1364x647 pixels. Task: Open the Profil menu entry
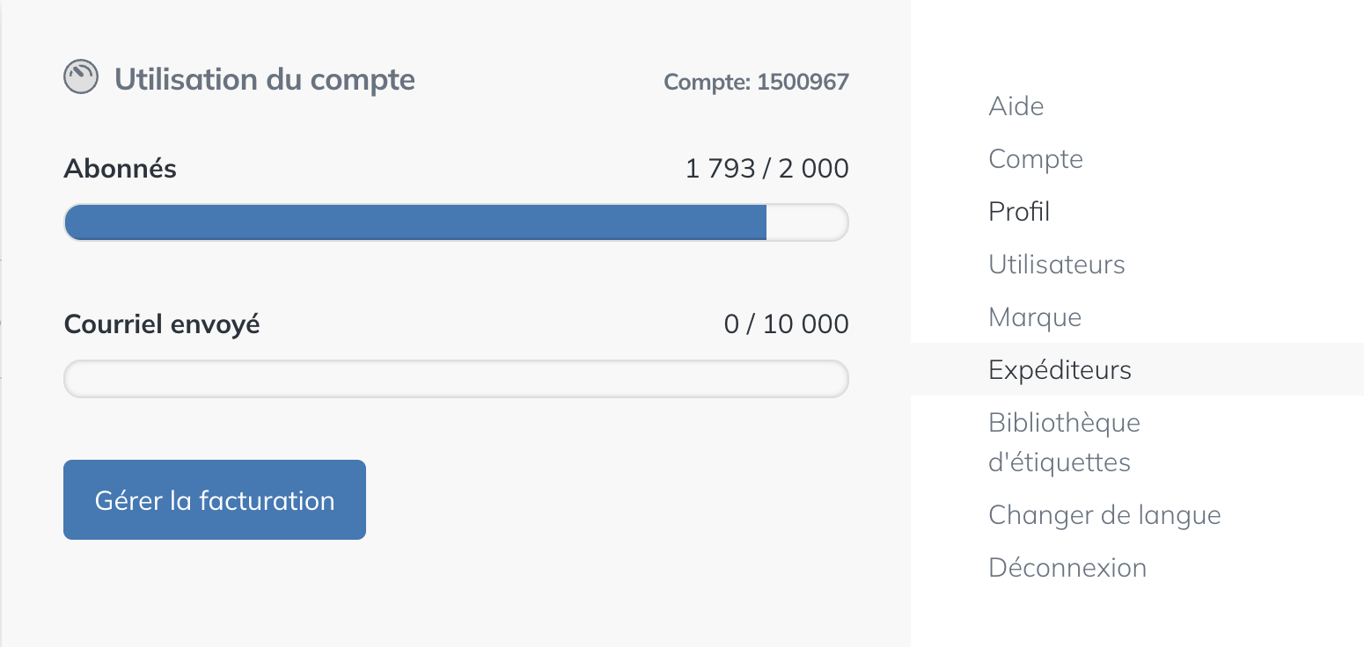[x=1019, y=212]
